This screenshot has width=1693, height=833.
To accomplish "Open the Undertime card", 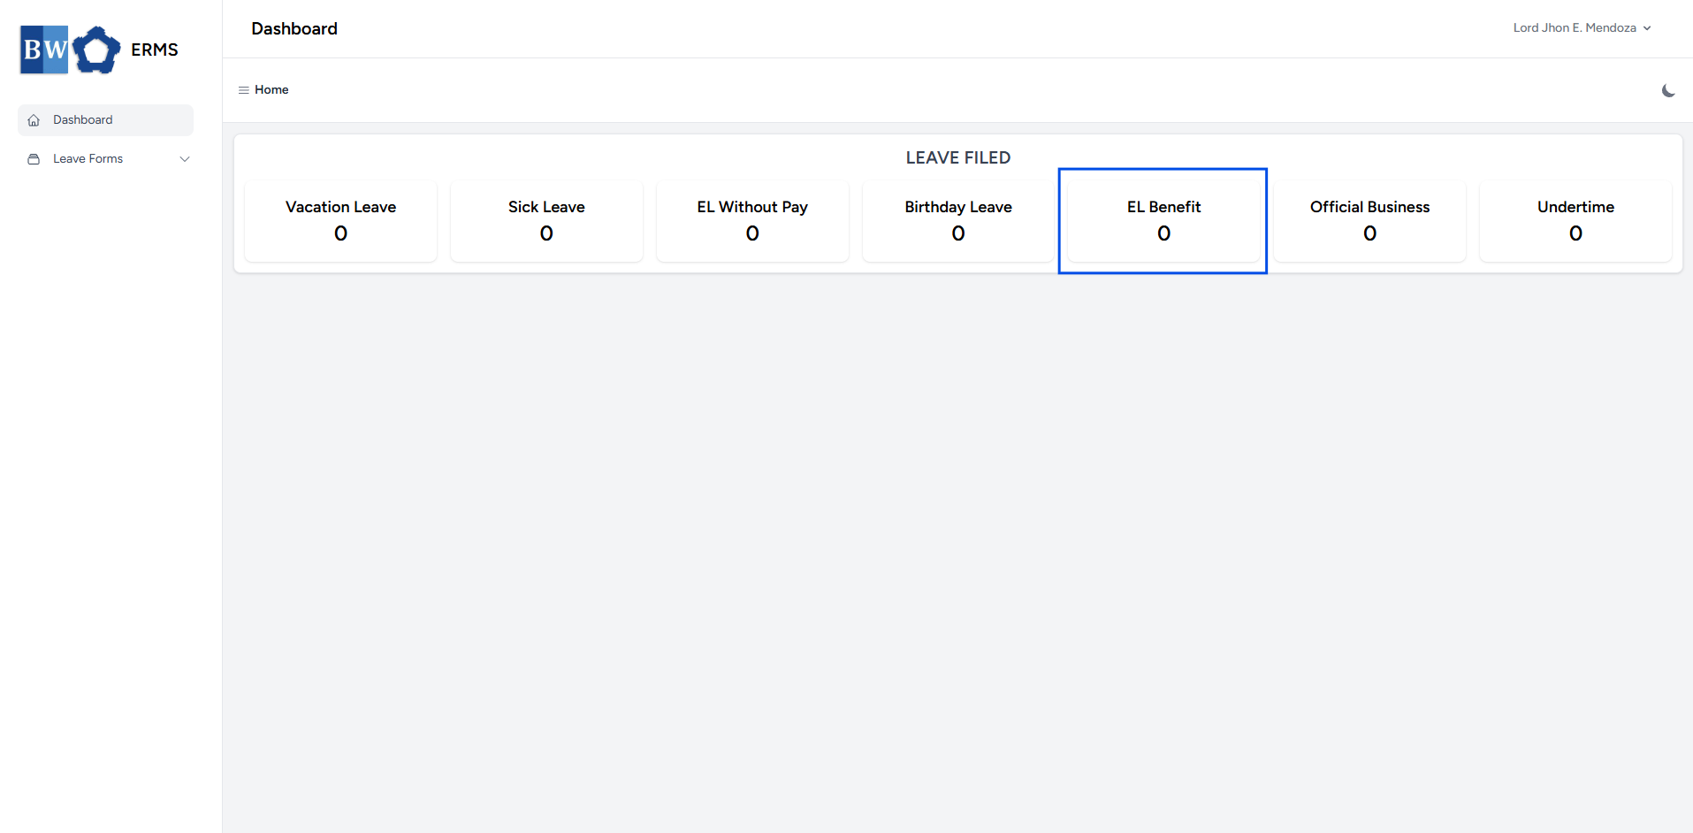I will [x=1575, y=221].
